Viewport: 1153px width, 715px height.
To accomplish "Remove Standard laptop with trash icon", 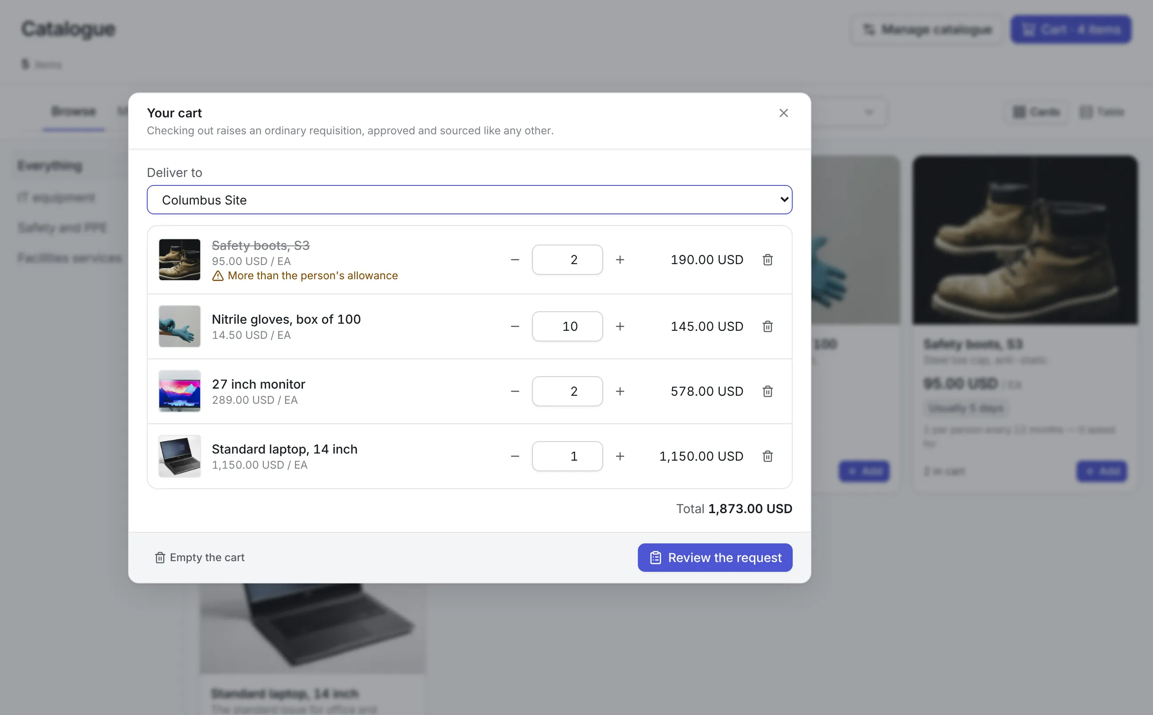I will 767,456.
